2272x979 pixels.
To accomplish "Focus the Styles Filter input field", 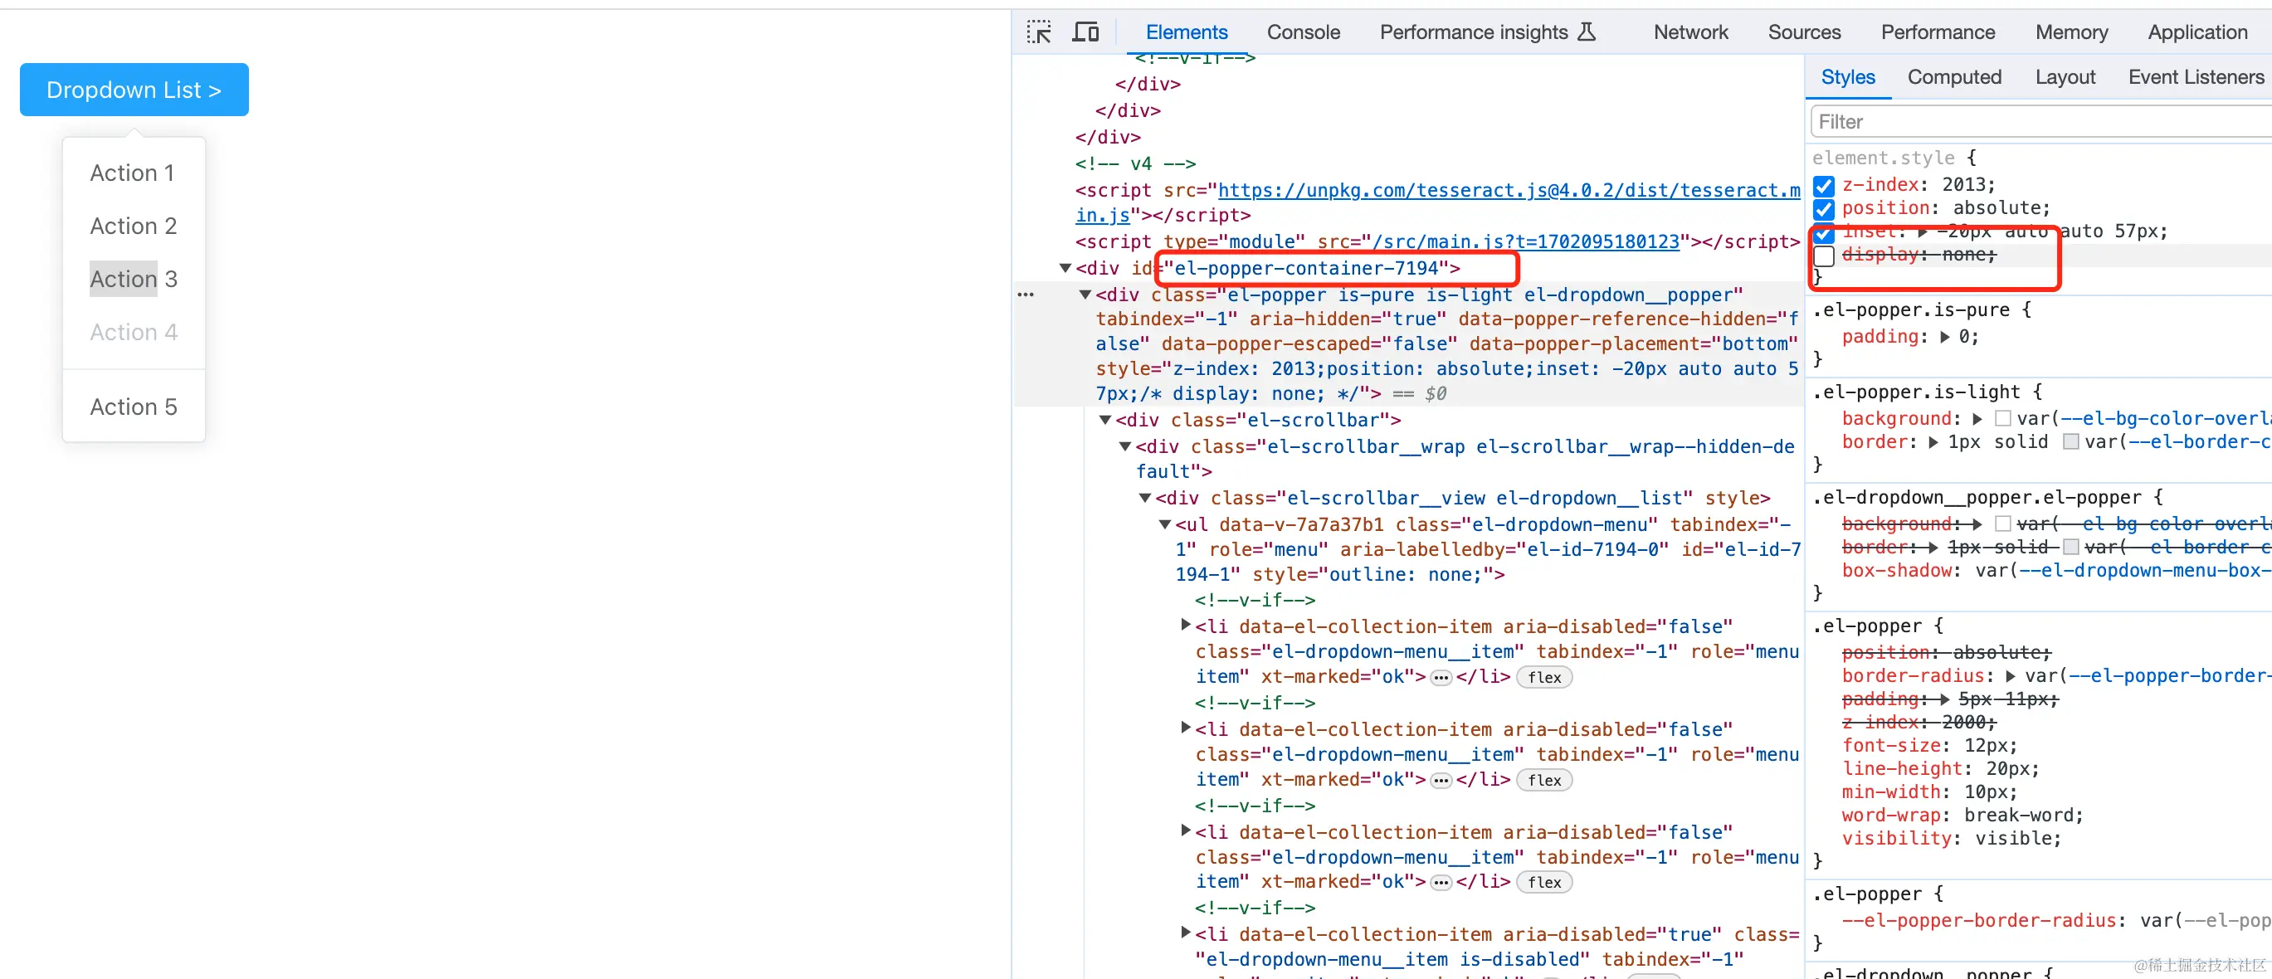I will click(x=2041, y=122).
